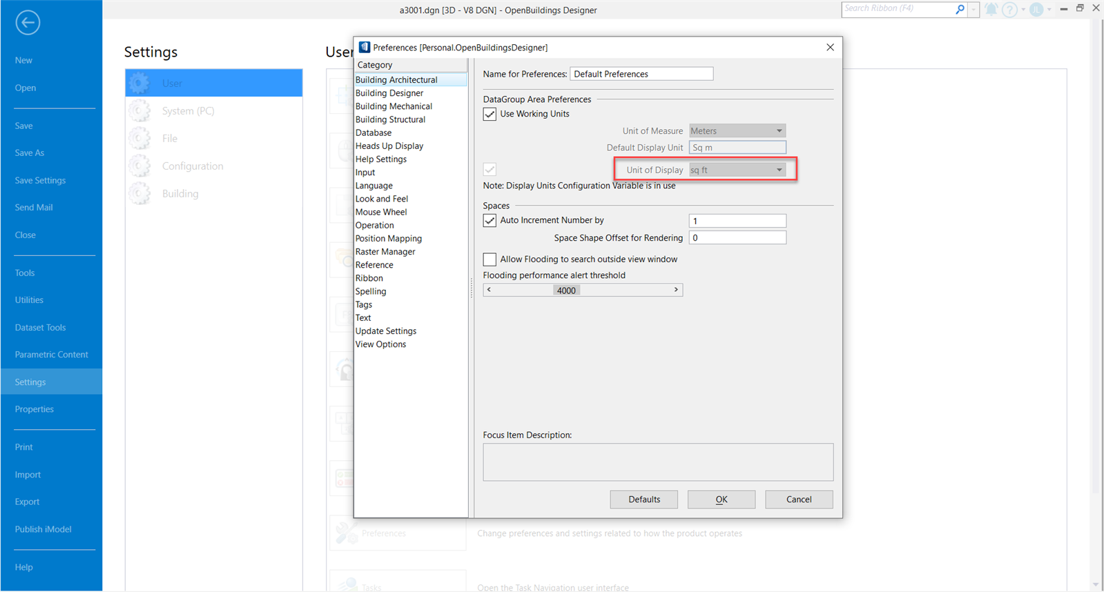Click OK in Preferences dialog
The width and height of the screenshot is (1104, 592).
pyautogui.click(x=722, y=500)
